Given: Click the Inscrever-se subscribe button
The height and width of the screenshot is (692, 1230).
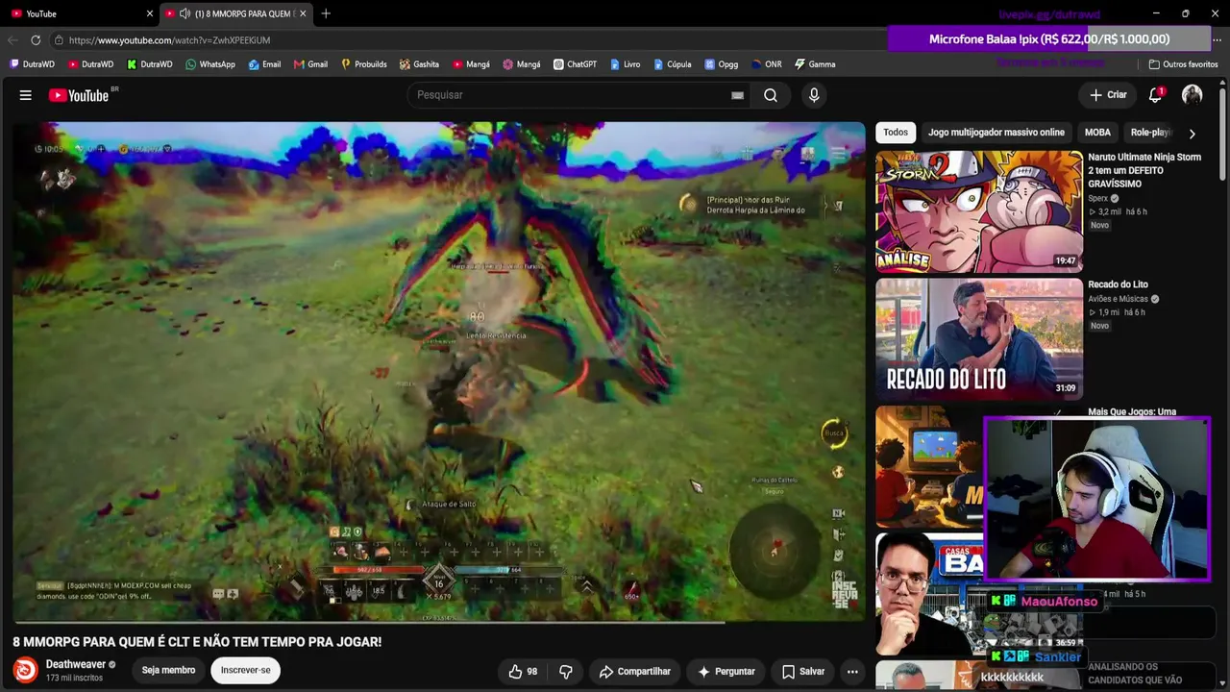Looking at the screenshot, I should pyautogui.click(x=246, y=670).
